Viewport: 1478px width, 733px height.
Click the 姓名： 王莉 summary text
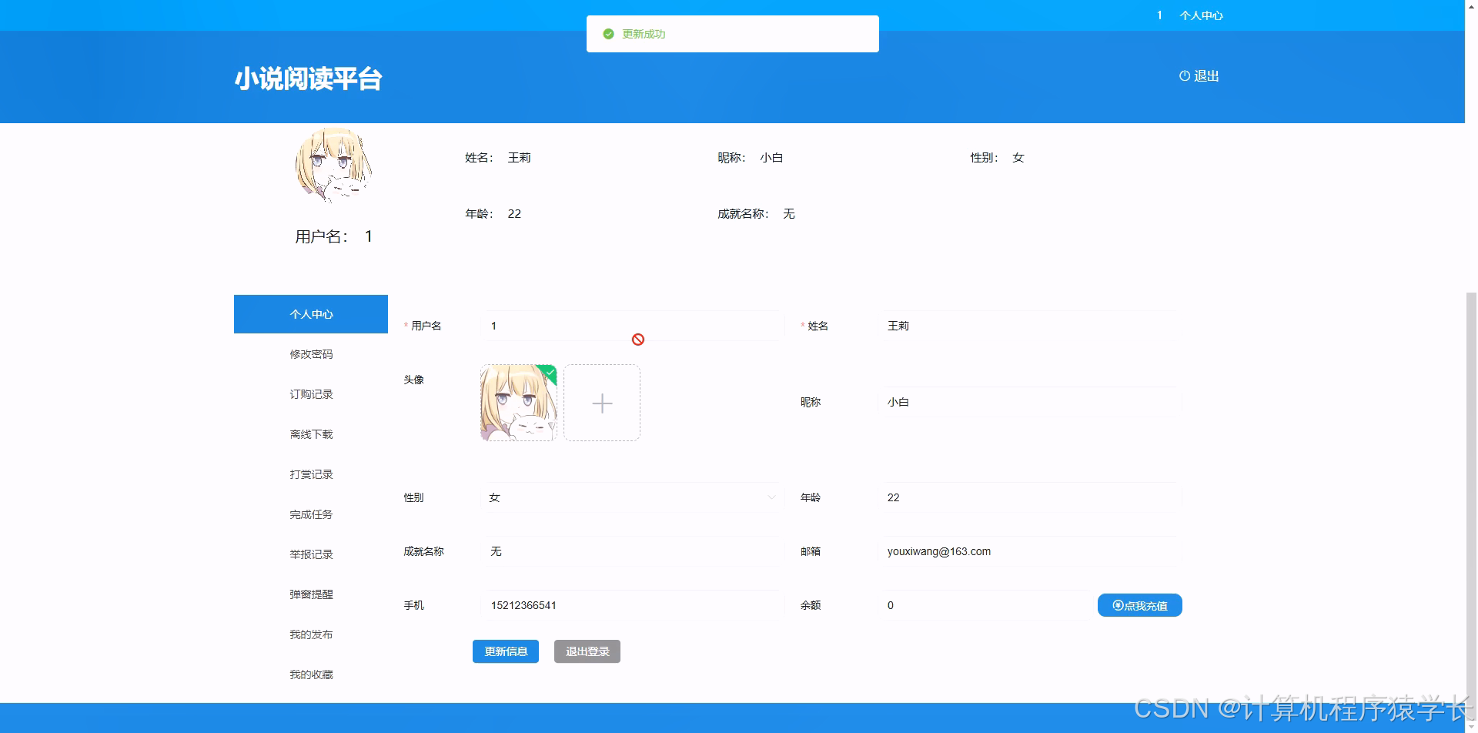click(498, 158)
